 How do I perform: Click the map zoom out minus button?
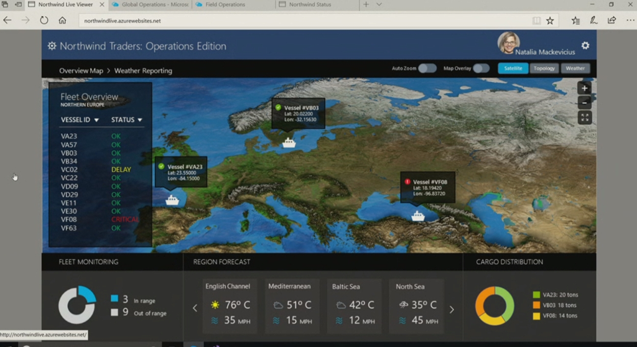coord(584,103)
